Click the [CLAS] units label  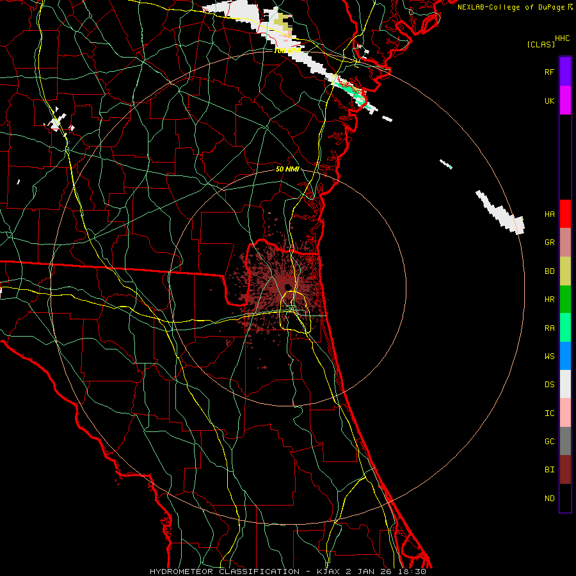coord(541,44)
